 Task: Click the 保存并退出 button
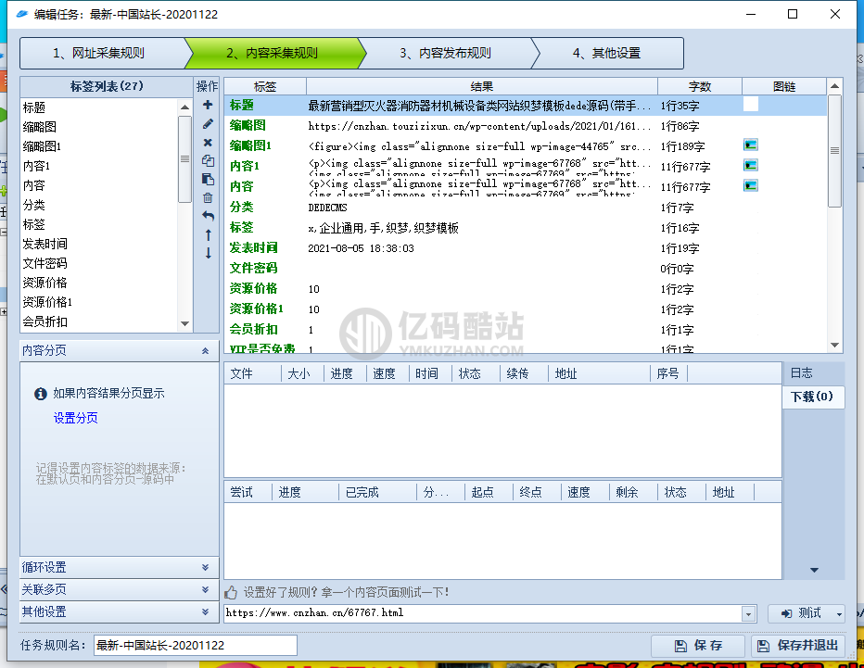(x=798, y=646)
